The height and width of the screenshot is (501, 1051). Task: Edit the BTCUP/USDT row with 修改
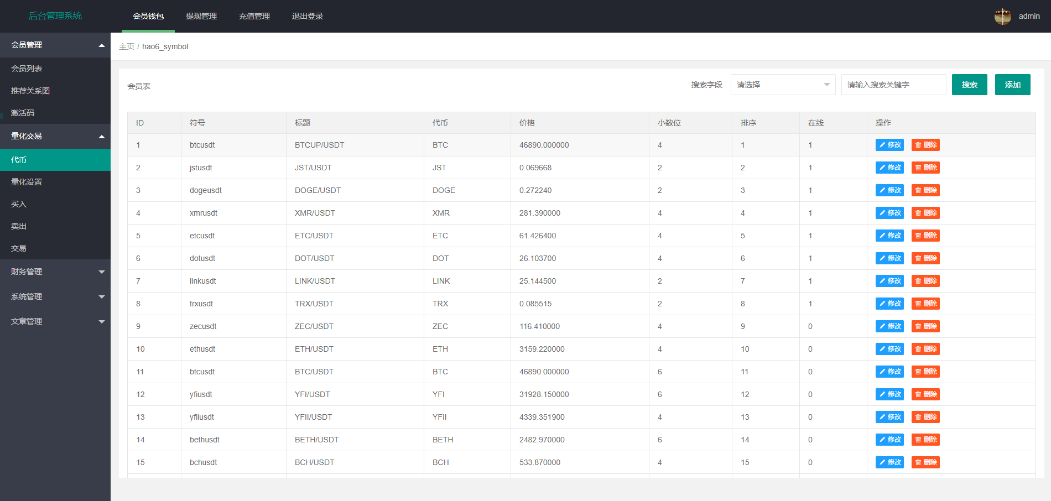click(x=889, y=145)
